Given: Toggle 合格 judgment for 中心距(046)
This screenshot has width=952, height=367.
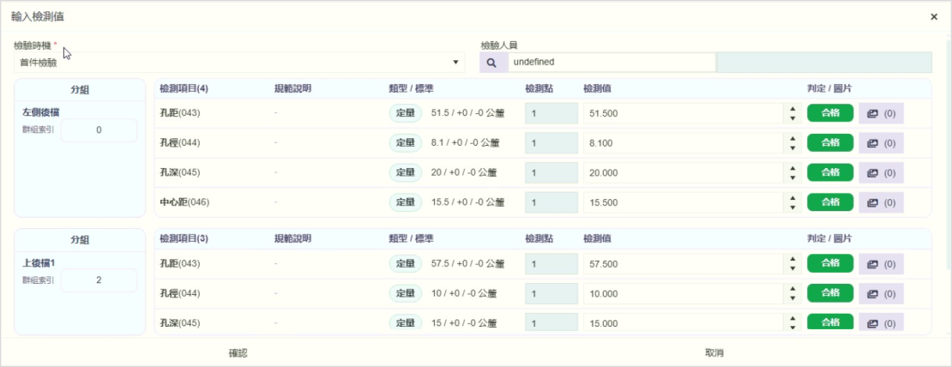Looking at the screenshot, I should pos(830,202).
